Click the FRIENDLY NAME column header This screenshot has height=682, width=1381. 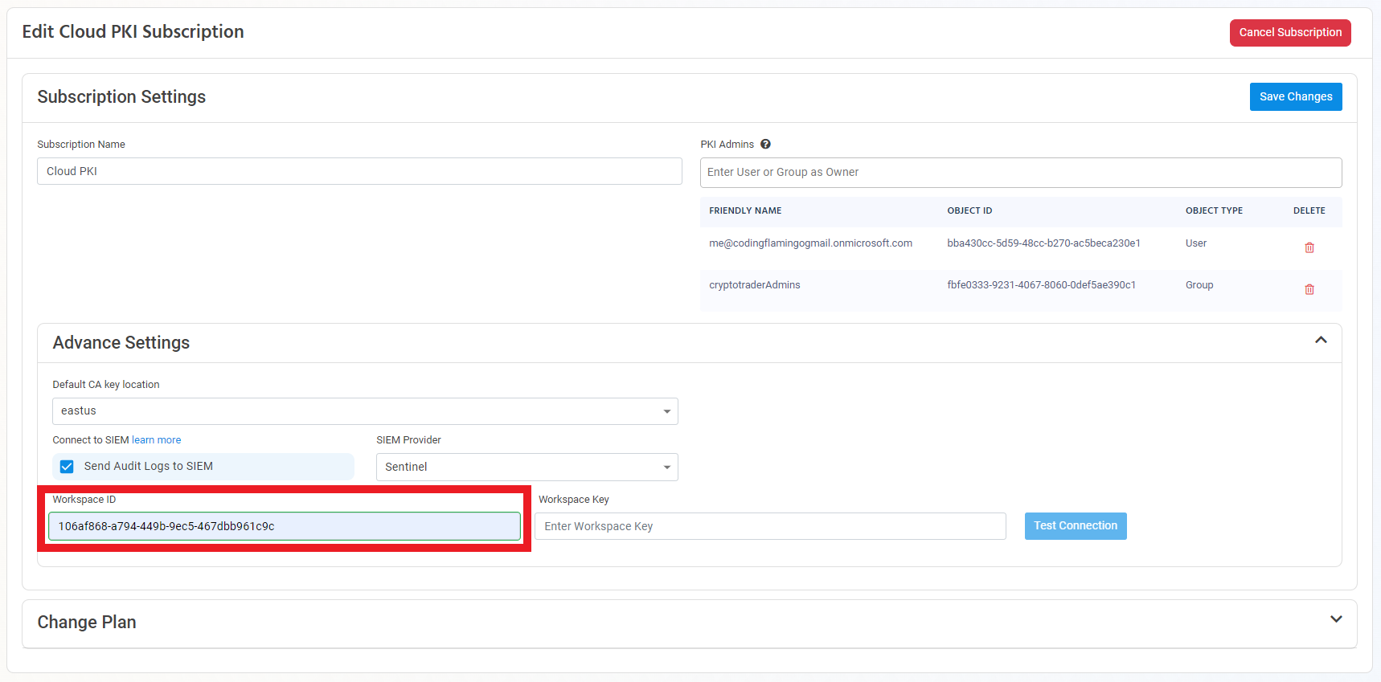coord(745,210)
